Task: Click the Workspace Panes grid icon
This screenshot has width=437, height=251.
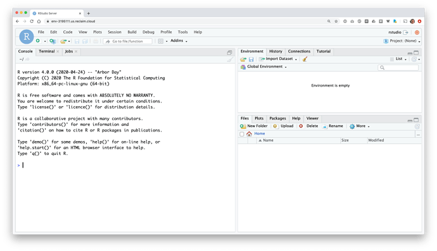Action: 160,41
